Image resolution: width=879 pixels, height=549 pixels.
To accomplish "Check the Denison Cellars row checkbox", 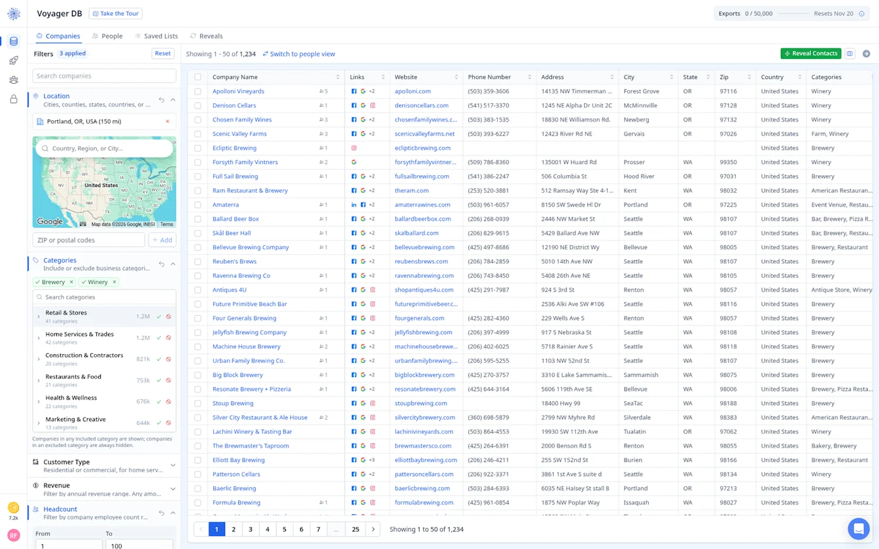I will click(198, 105).
